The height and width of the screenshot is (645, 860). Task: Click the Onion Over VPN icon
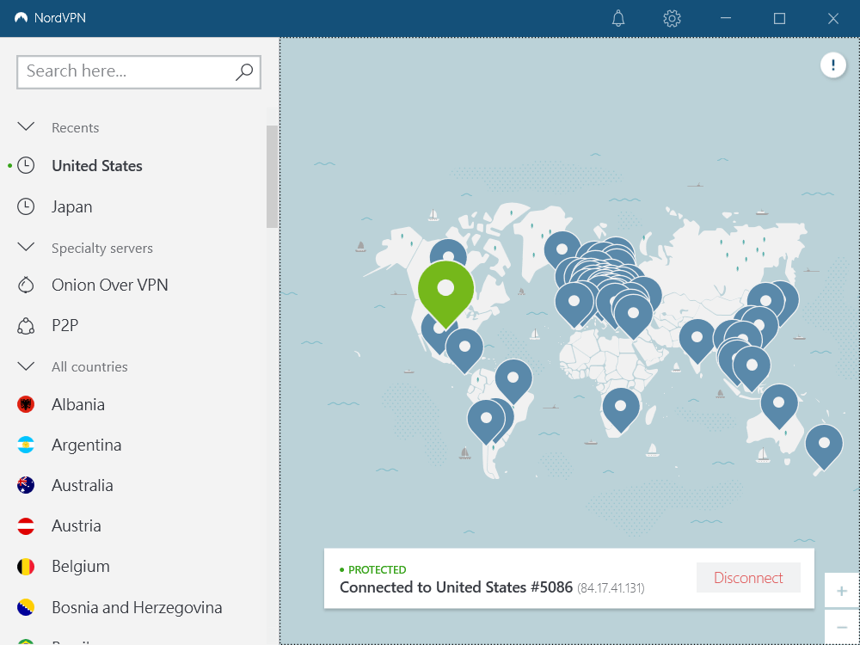[26, 285]
